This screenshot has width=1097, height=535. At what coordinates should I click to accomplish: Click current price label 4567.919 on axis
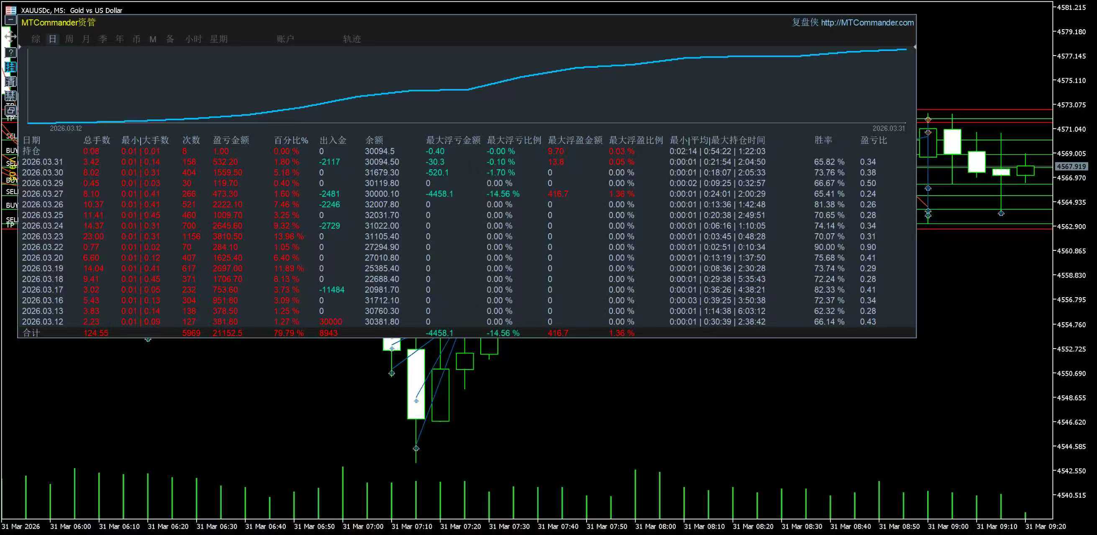[x=1071, y=167]
